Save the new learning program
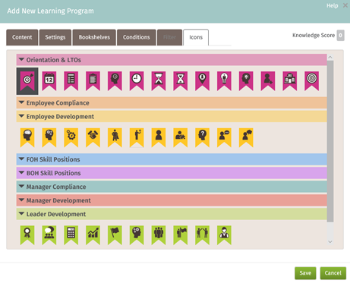 (305, 273)
